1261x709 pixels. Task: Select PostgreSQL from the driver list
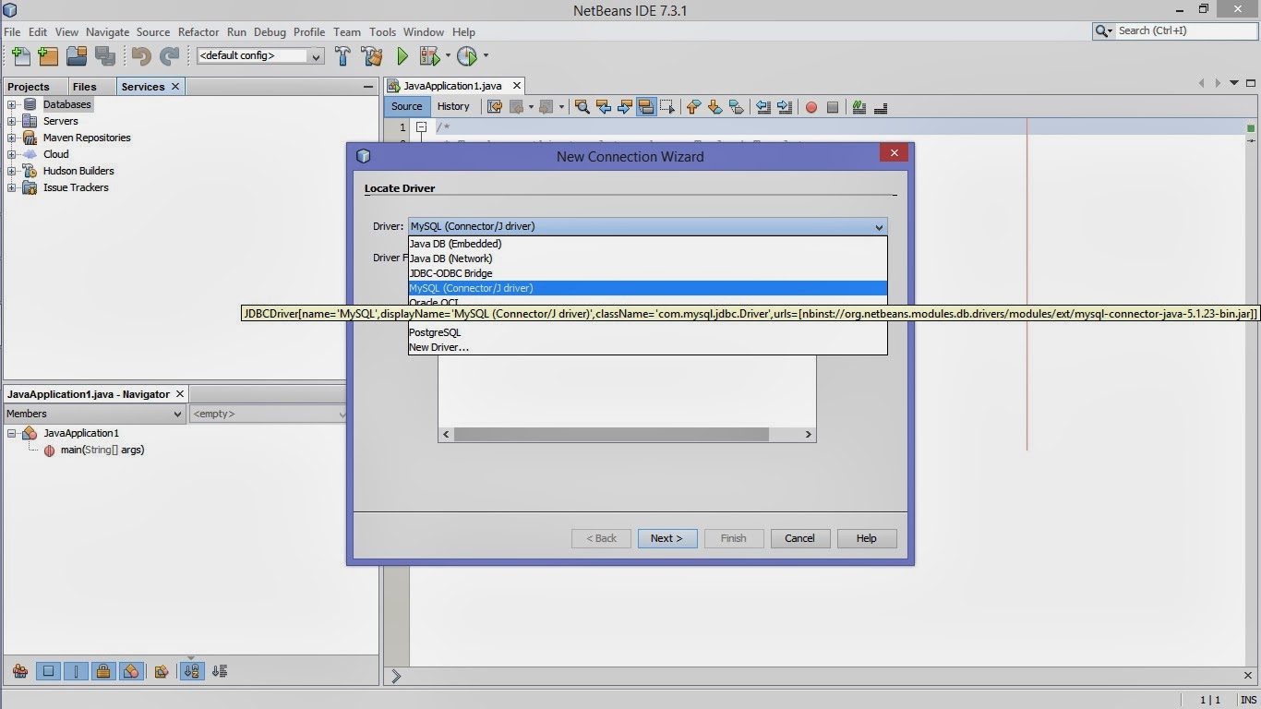pyautogui.click(x=647, y=332)
